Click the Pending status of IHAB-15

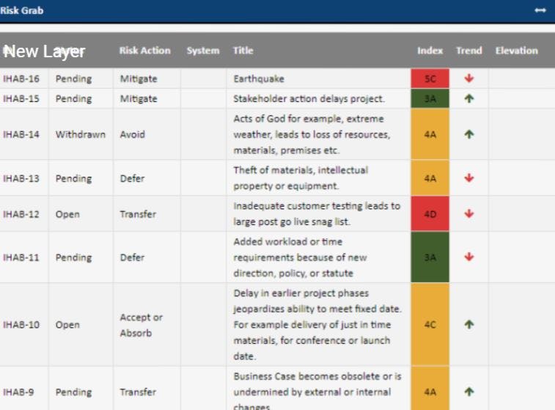point(73,99)
